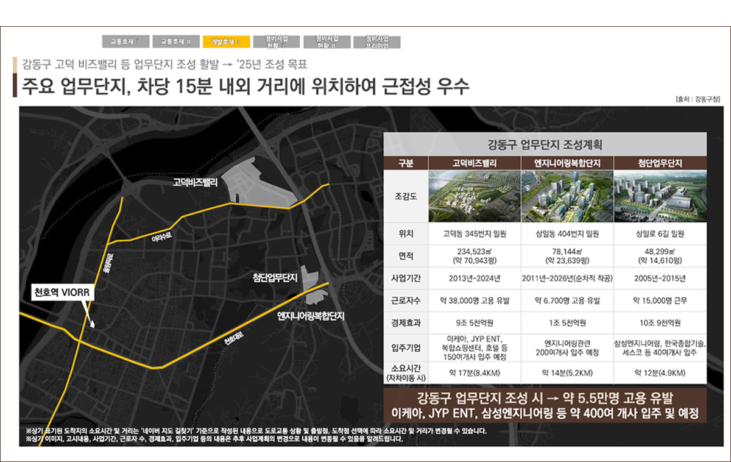Click the travel time cell 약 12분(4.9KM)
731x462 pixels.
(660, 372)
